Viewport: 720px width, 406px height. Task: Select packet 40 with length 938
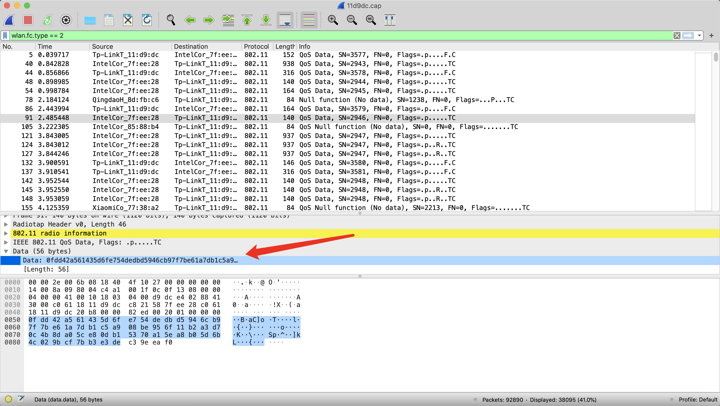tap(347, 64)
